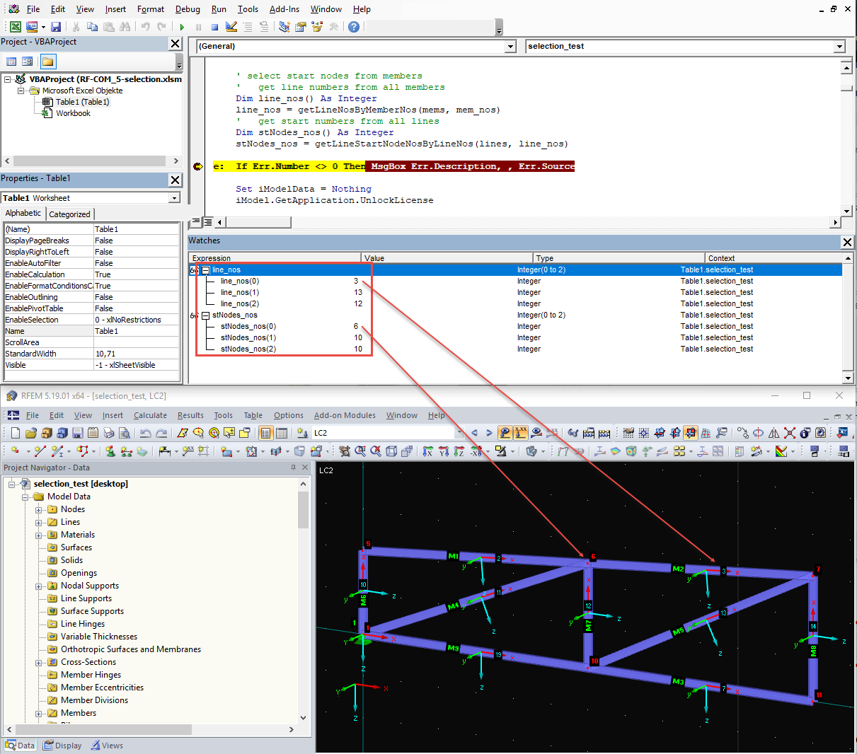Open the LC2 load case dropdown in RFEM
The width and height of the screenshot is (857, 754).
[x=459, y=432]
